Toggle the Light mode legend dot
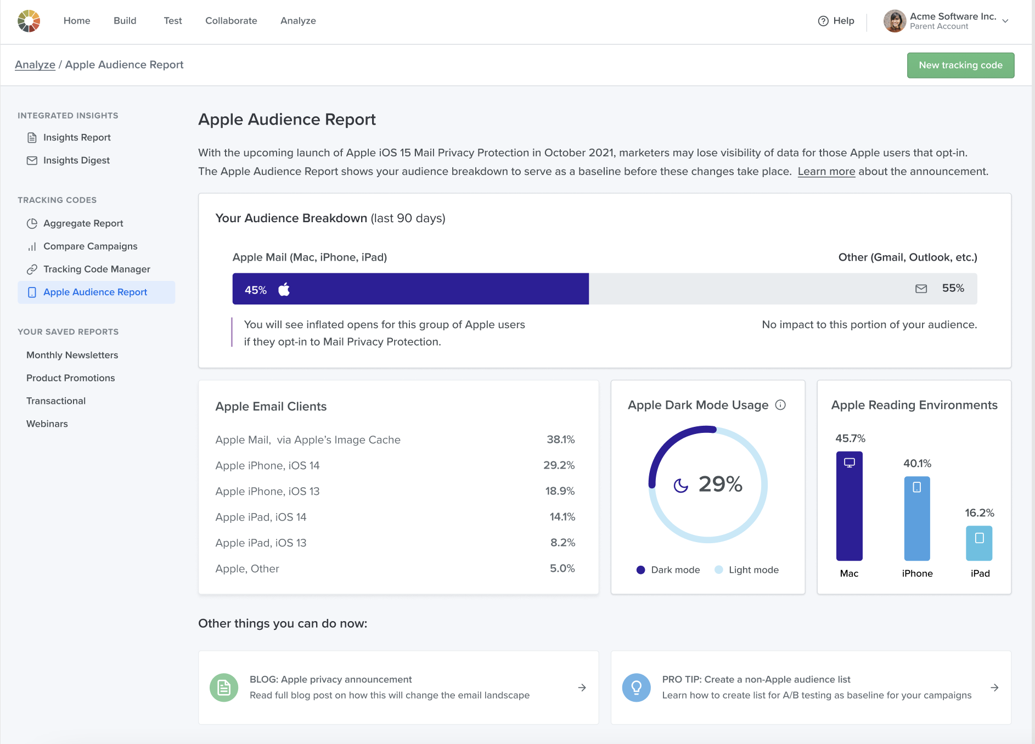Viewport: 1035px width, 744px height. pyautogui.click(x=718, y=570)
